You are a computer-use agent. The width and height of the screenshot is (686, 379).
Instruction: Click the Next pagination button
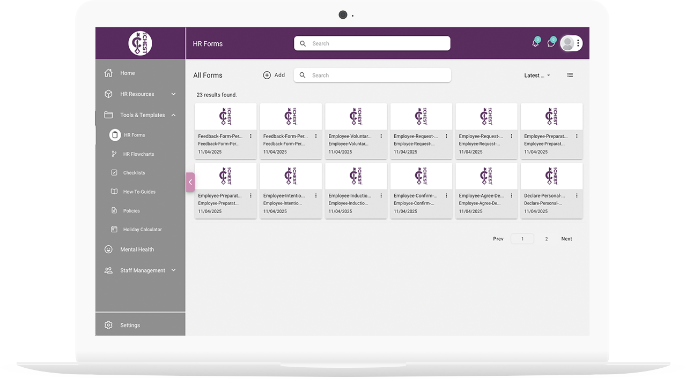566,239
